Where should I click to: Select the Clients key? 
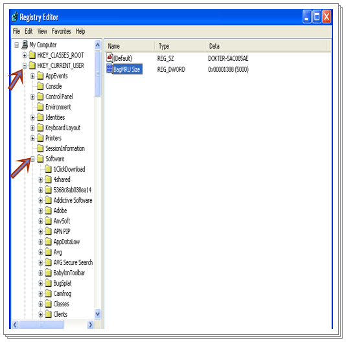click(60, 314)
